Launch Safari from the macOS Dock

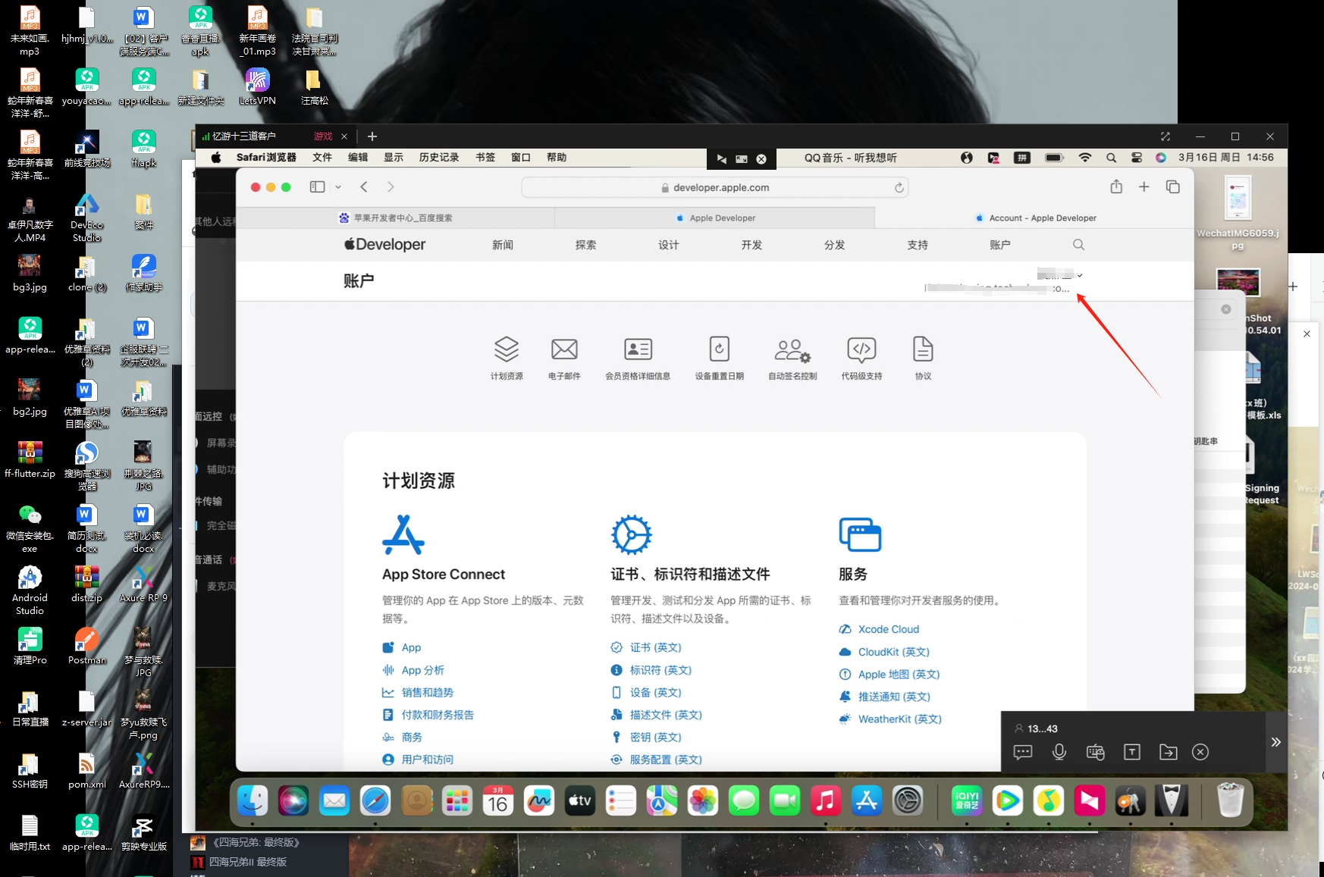click(x=375, y=801)
